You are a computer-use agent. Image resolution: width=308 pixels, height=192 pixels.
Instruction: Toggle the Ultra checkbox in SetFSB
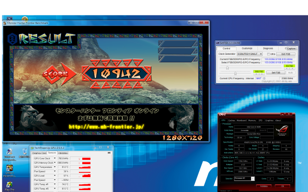(x=269, y=54)
